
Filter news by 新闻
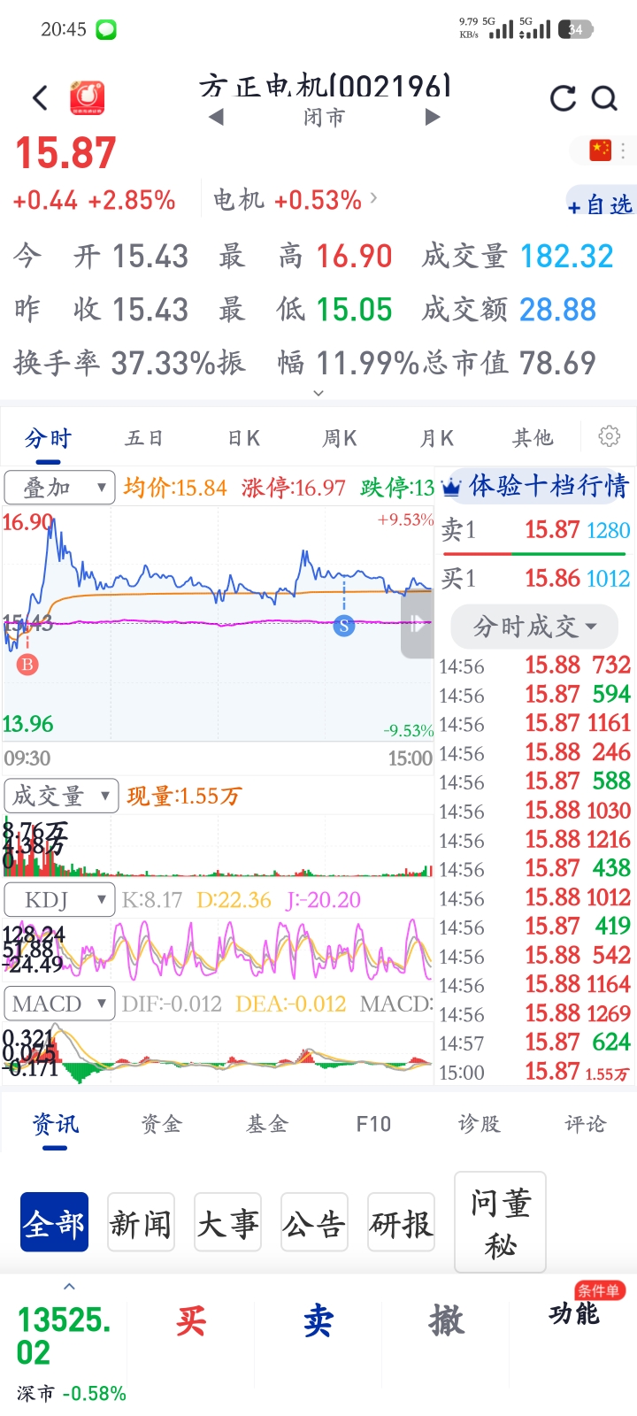[x=141, y=1222]
